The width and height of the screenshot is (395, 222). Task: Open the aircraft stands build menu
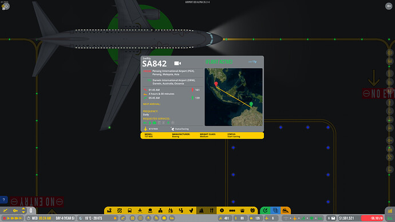(140, 211)
